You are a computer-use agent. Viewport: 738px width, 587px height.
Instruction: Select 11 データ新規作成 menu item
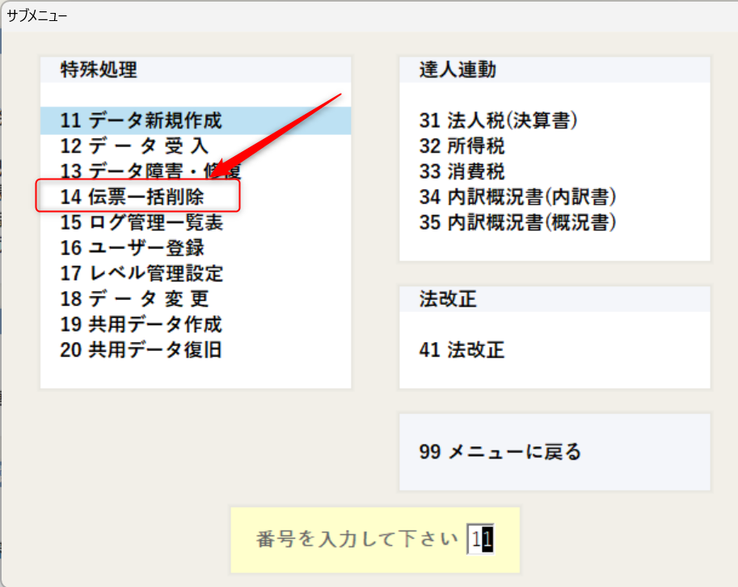tap(141, 121)
